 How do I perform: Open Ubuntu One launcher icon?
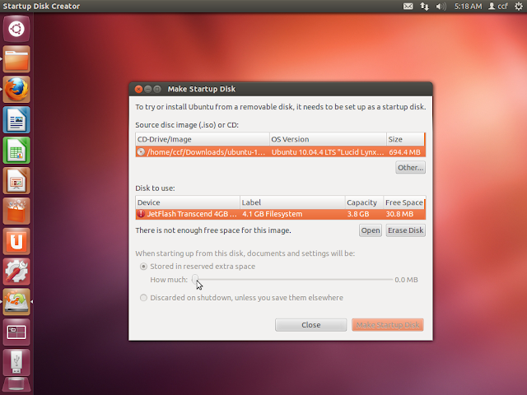pos(16,241)
